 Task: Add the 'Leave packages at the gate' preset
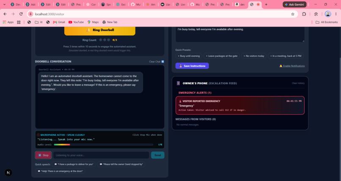click(x=222, y=56)
